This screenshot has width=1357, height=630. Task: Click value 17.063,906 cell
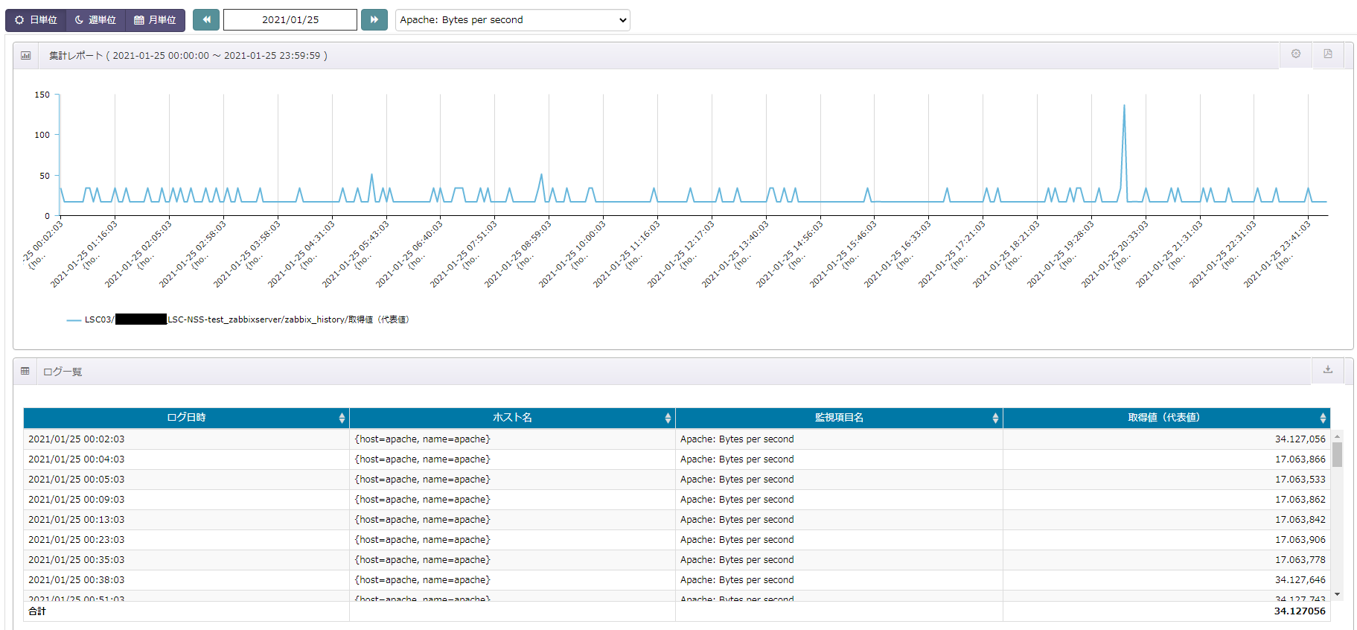click(1300, 540)
